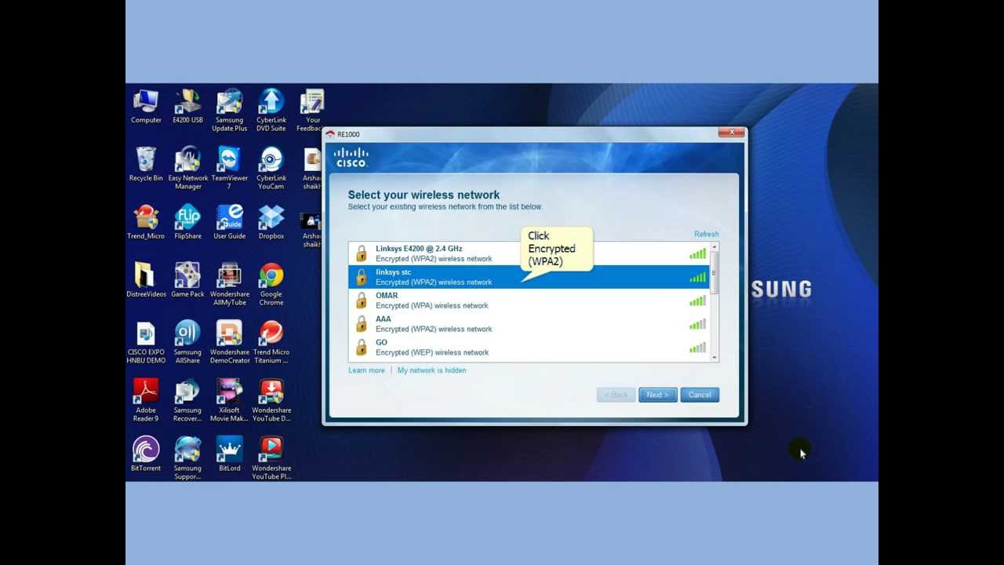Select Samsung AllShare desktop icon
The image size is (1004, 565).
[x=187, y=343]
